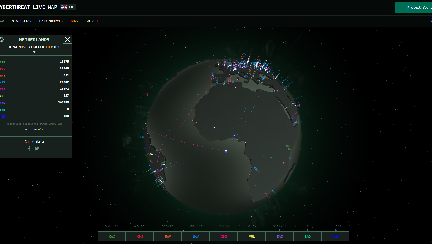Toggle the OAS detection filter
432x244 pixels.
[112, 236]
